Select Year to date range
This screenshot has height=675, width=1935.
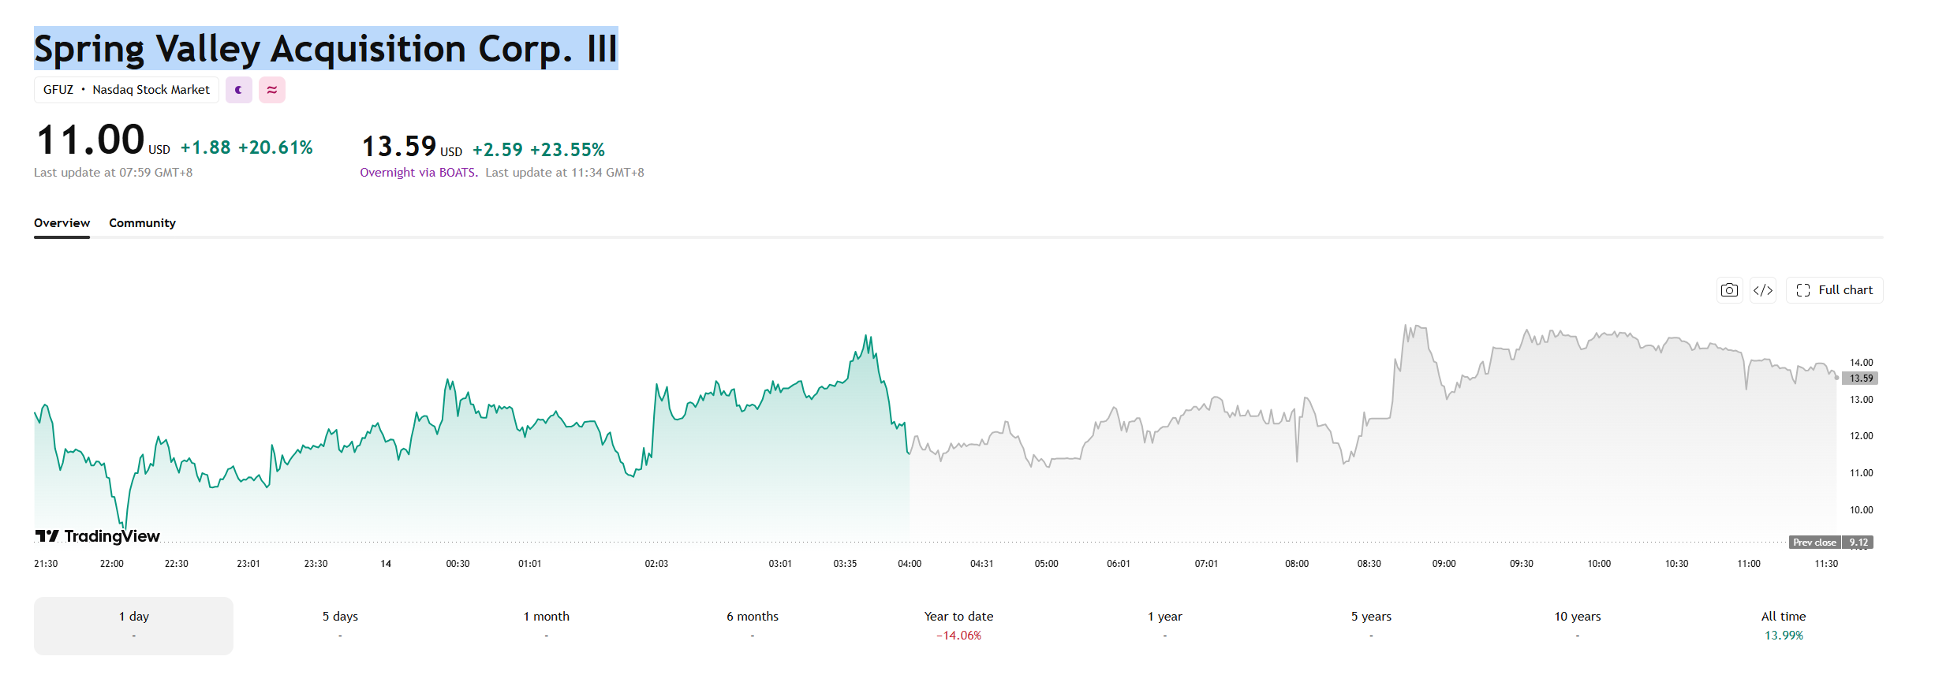958,625
